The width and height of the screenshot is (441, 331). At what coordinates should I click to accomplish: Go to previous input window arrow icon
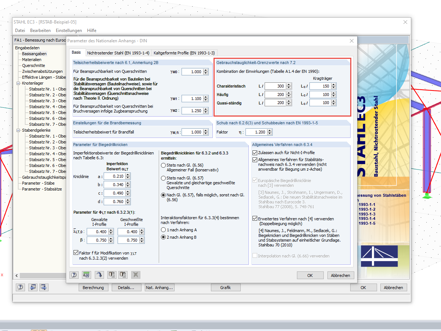[x=33, y=287]
